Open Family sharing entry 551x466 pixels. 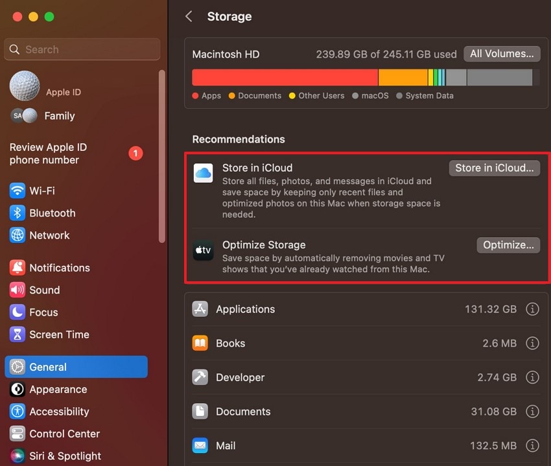[x=60, y=116]
